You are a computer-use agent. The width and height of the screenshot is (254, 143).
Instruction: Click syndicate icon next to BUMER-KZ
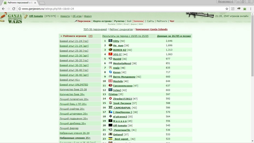[110, 49]
